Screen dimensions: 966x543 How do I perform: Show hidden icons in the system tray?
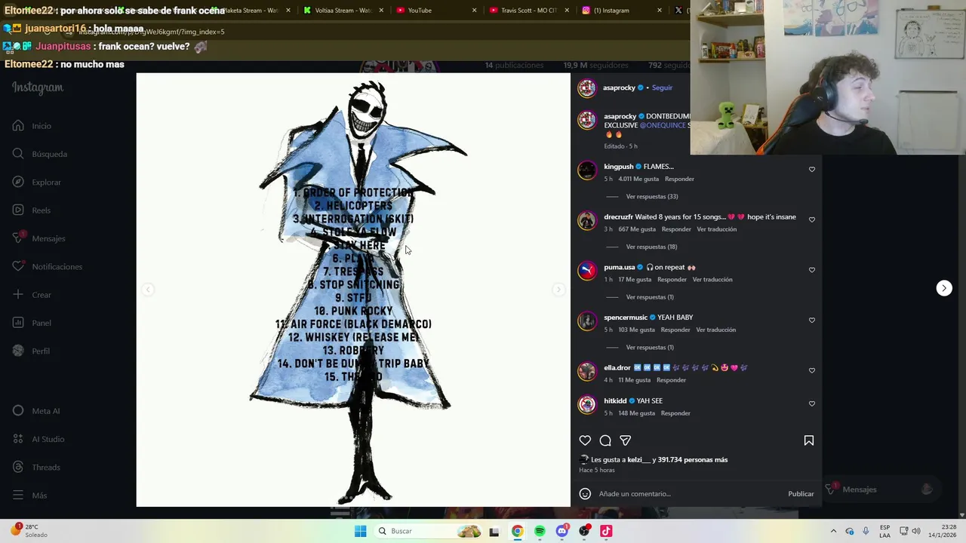click(833, 532)
